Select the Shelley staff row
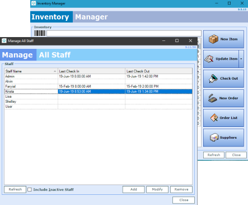 [x=98, y=102]
